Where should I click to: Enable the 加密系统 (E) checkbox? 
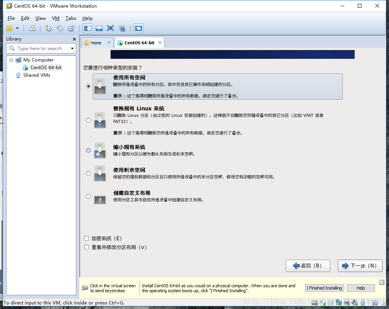click(x=87, y=238)
